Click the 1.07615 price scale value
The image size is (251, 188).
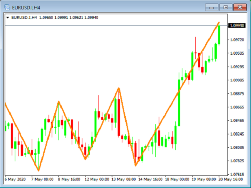[x=237, y=174]
